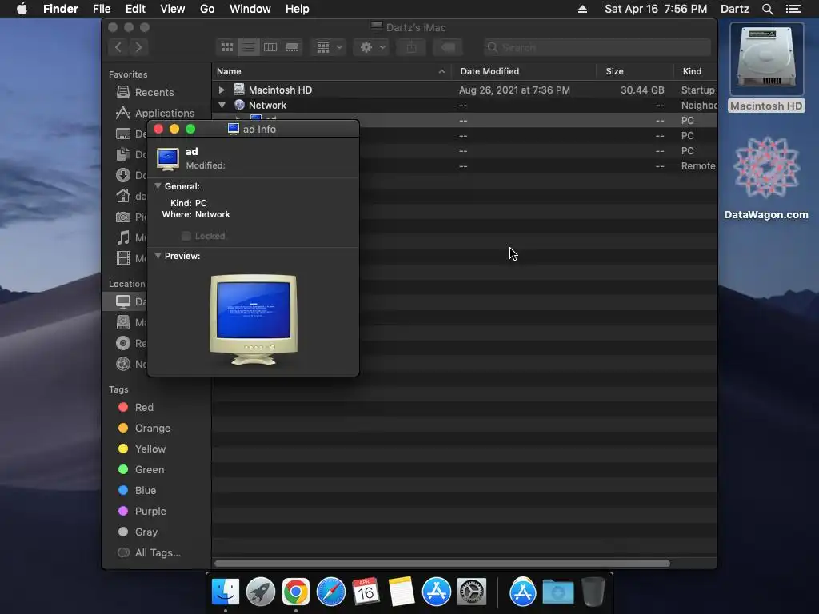The image size is (819, 614).
Task: Select the Movies film sidebar icon
Action: [x=122, y=258]
